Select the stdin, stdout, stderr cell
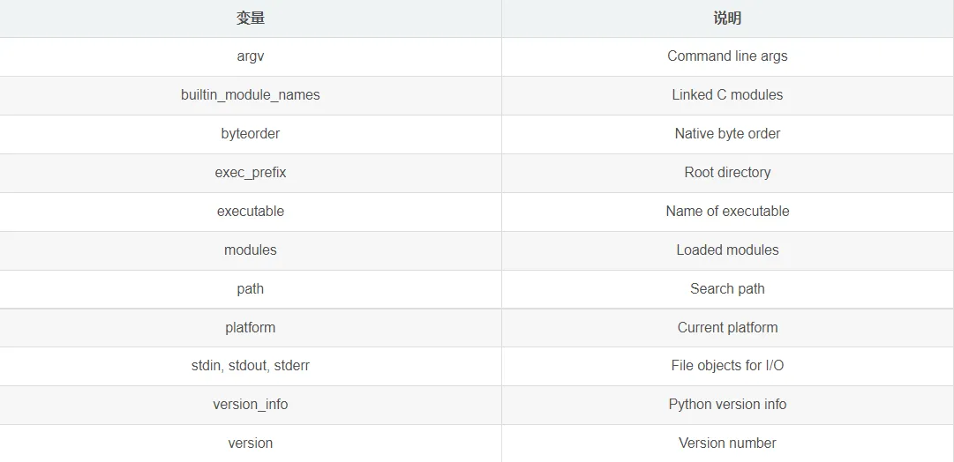Viewport: 954px width, 462px height. [251, 365]
